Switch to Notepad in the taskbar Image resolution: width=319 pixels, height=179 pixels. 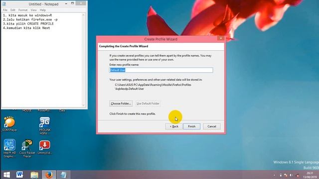(63, 175)
